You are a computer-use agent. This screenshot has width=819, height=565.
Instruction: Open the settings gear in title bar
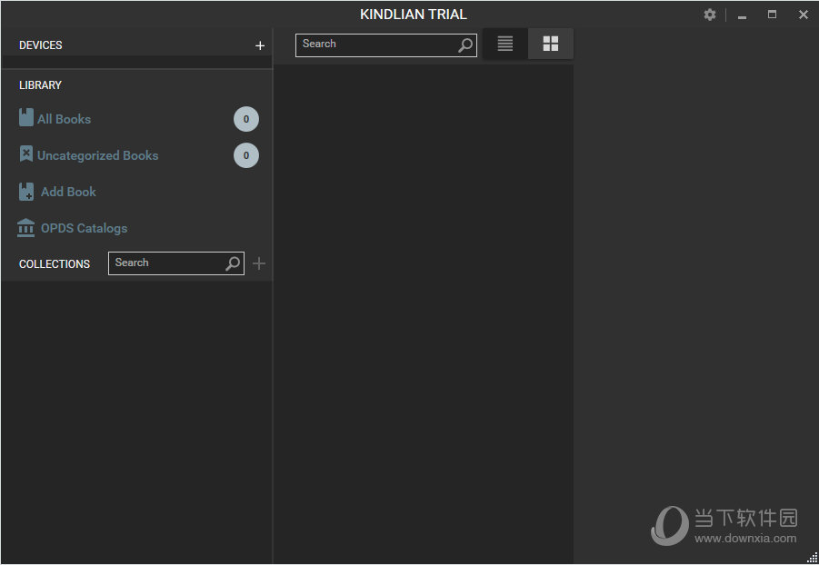(x=709, y=15)
